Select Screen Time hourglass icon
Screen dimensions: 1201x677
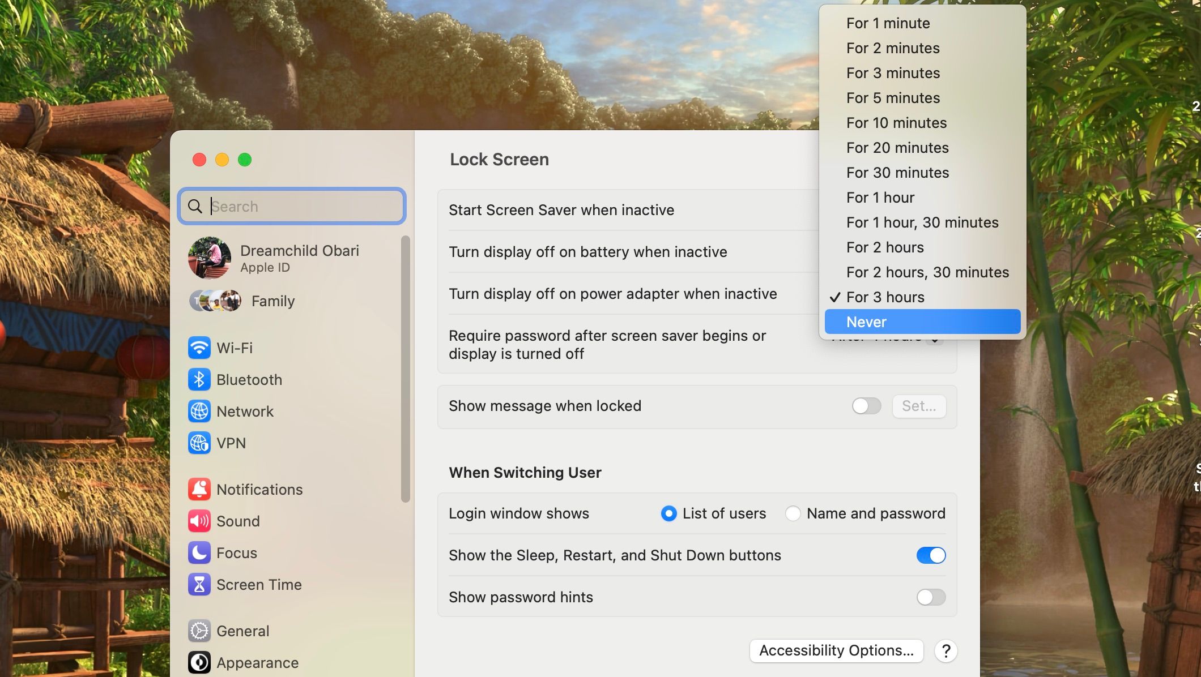[199, 584]
